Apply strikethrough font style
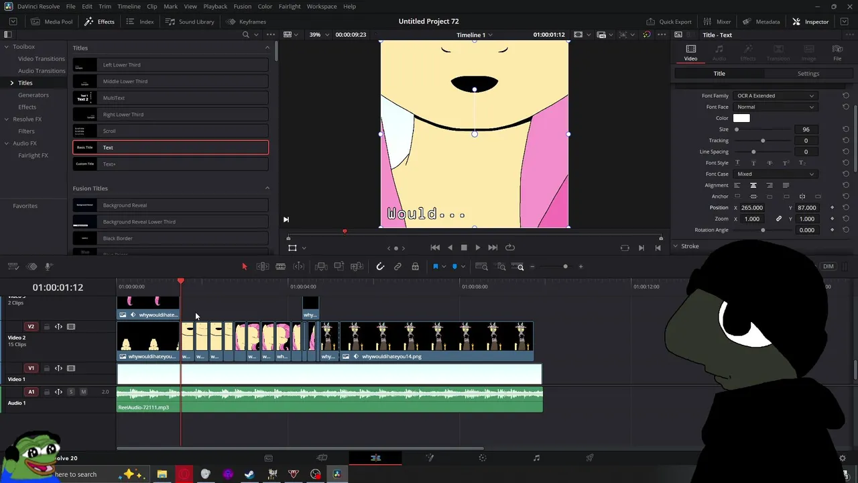This screenshot has height=483, width=858. (x=770, y=163)
